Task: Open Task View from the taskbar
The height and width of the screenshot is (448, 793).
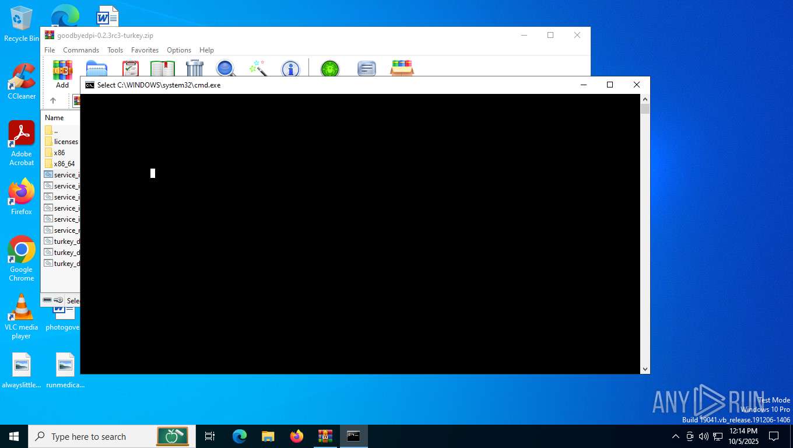Action: 210,436
